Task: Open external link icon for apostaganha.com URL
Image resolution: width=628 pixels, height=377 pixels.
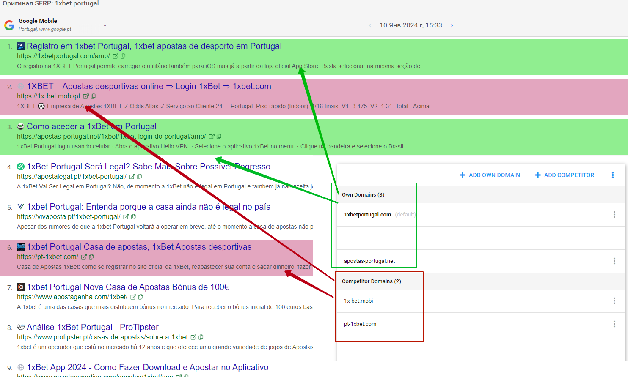Action: pyautogui.click(x=133, y=297)
